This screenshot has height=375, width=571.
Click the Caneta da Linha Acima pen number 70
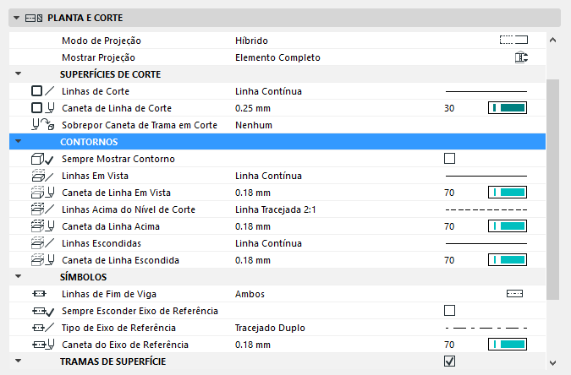click(449, 226)
